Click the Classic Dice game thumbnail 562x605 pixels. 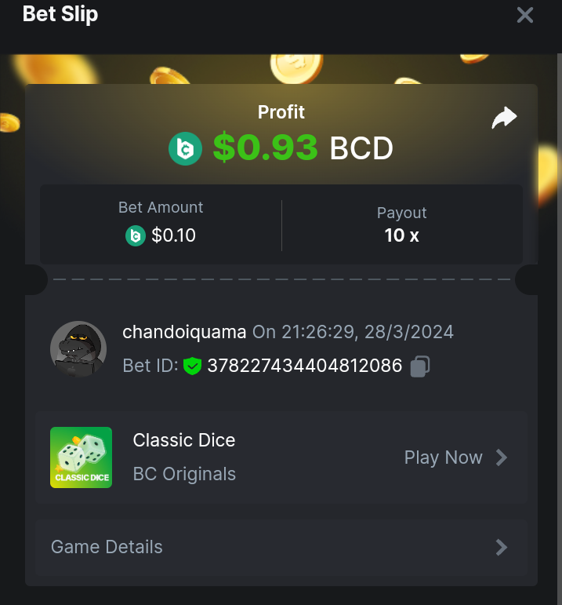81,457
